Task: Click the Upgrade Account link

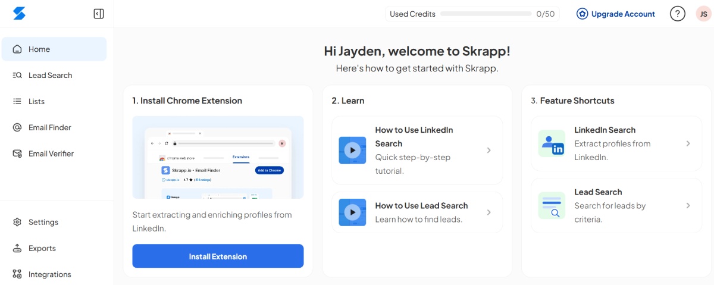Action: pyautogui.click(x=615, y=14)
